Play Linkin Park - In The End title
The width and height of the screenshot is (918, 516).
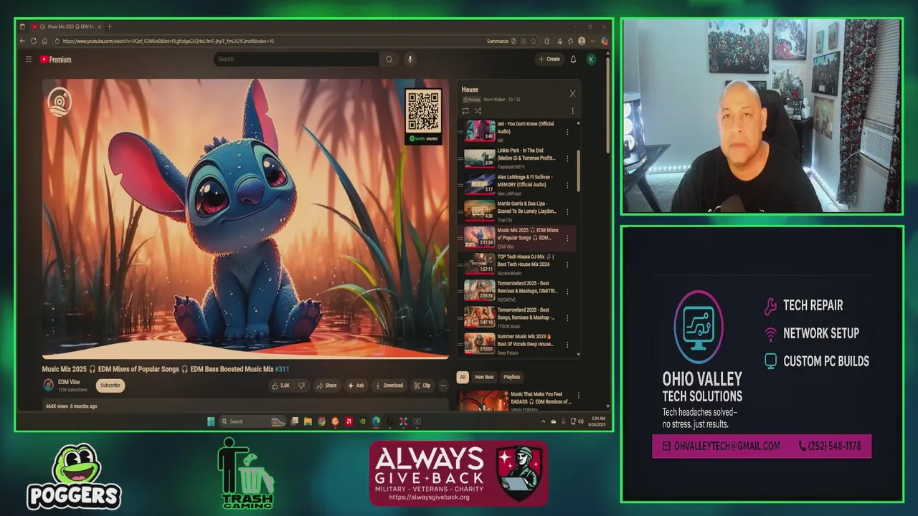[526, 154]
